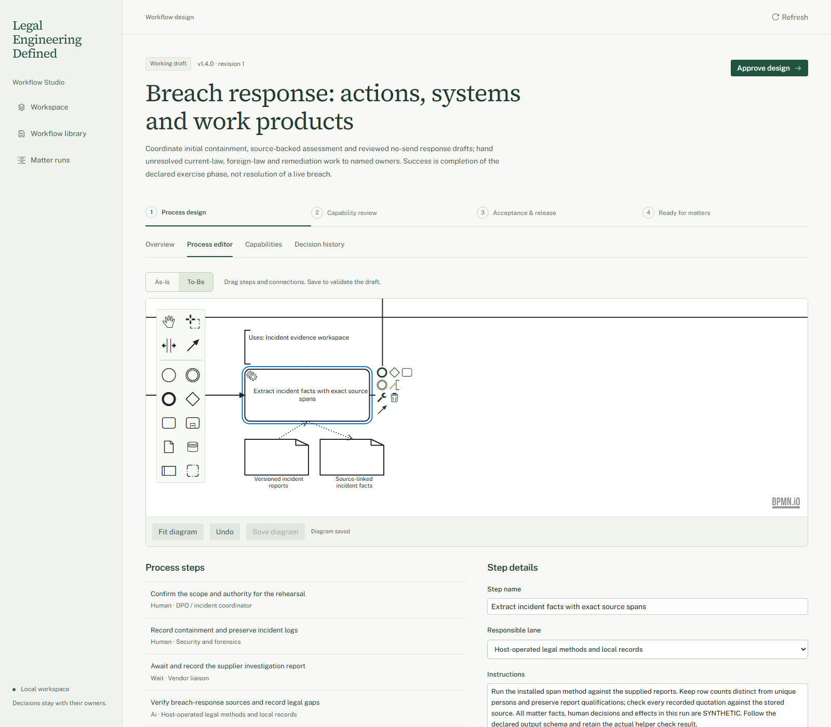Create a task shape from palette
This screenshot has width=831, height=727.
coord(169,423)
